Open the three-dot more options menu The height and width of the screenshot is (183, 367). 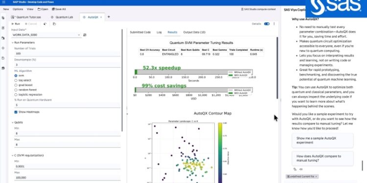[x=274, y=24]
